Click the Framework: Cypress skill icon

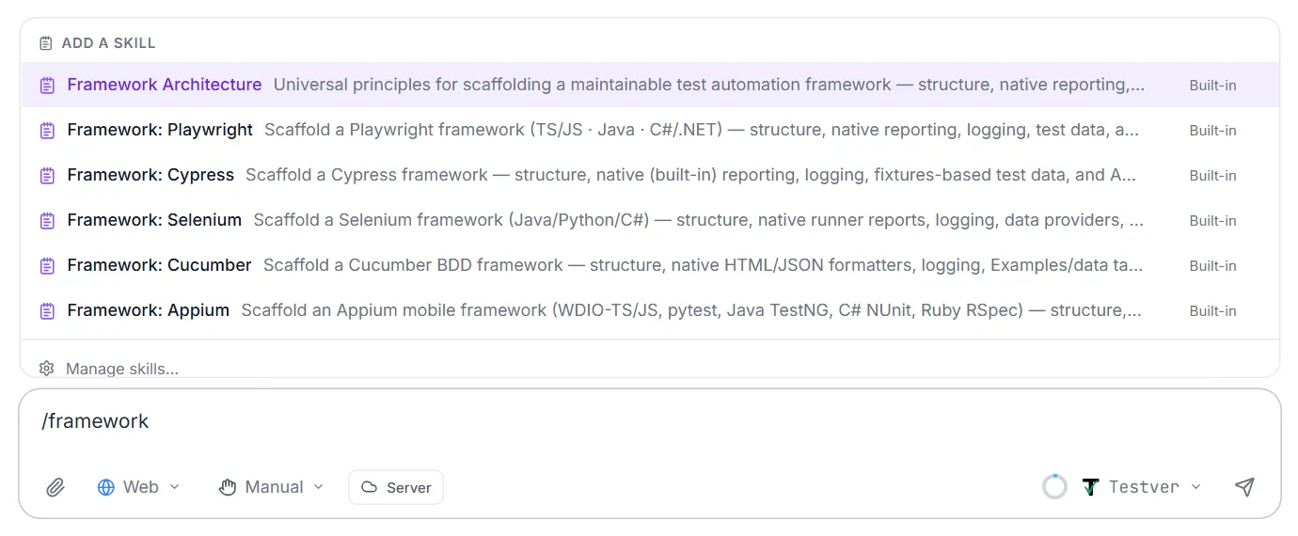(x=47, y=176)
